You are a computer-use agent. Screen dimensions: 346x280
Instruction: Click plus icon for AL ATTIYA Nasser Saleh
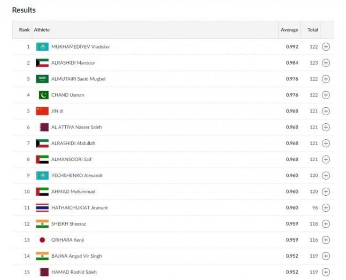point(326,127)
